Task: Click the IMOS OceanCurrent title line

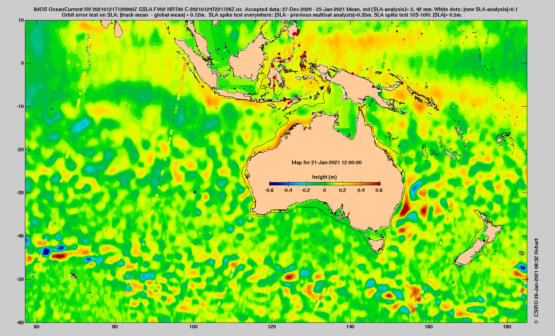Action: pos(275,9)
